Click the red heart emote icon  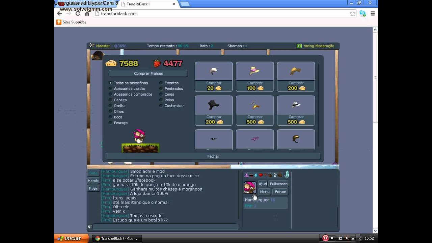pyautogui.click(x=261, y=175)
